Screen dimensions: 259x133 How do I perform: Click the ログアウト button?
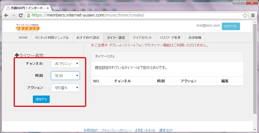click(231, 26)
